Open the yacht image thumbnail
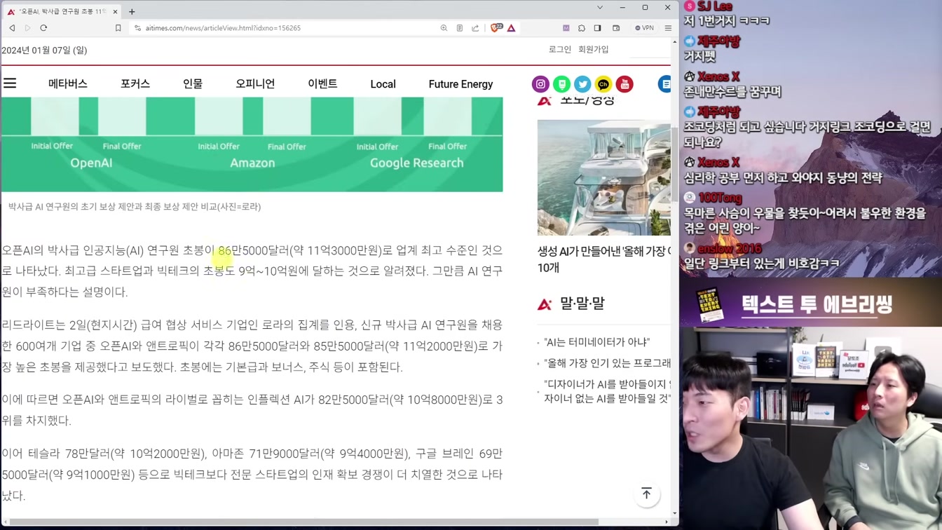Viewport: 942px width, 530px height. [x=604, y=177]
